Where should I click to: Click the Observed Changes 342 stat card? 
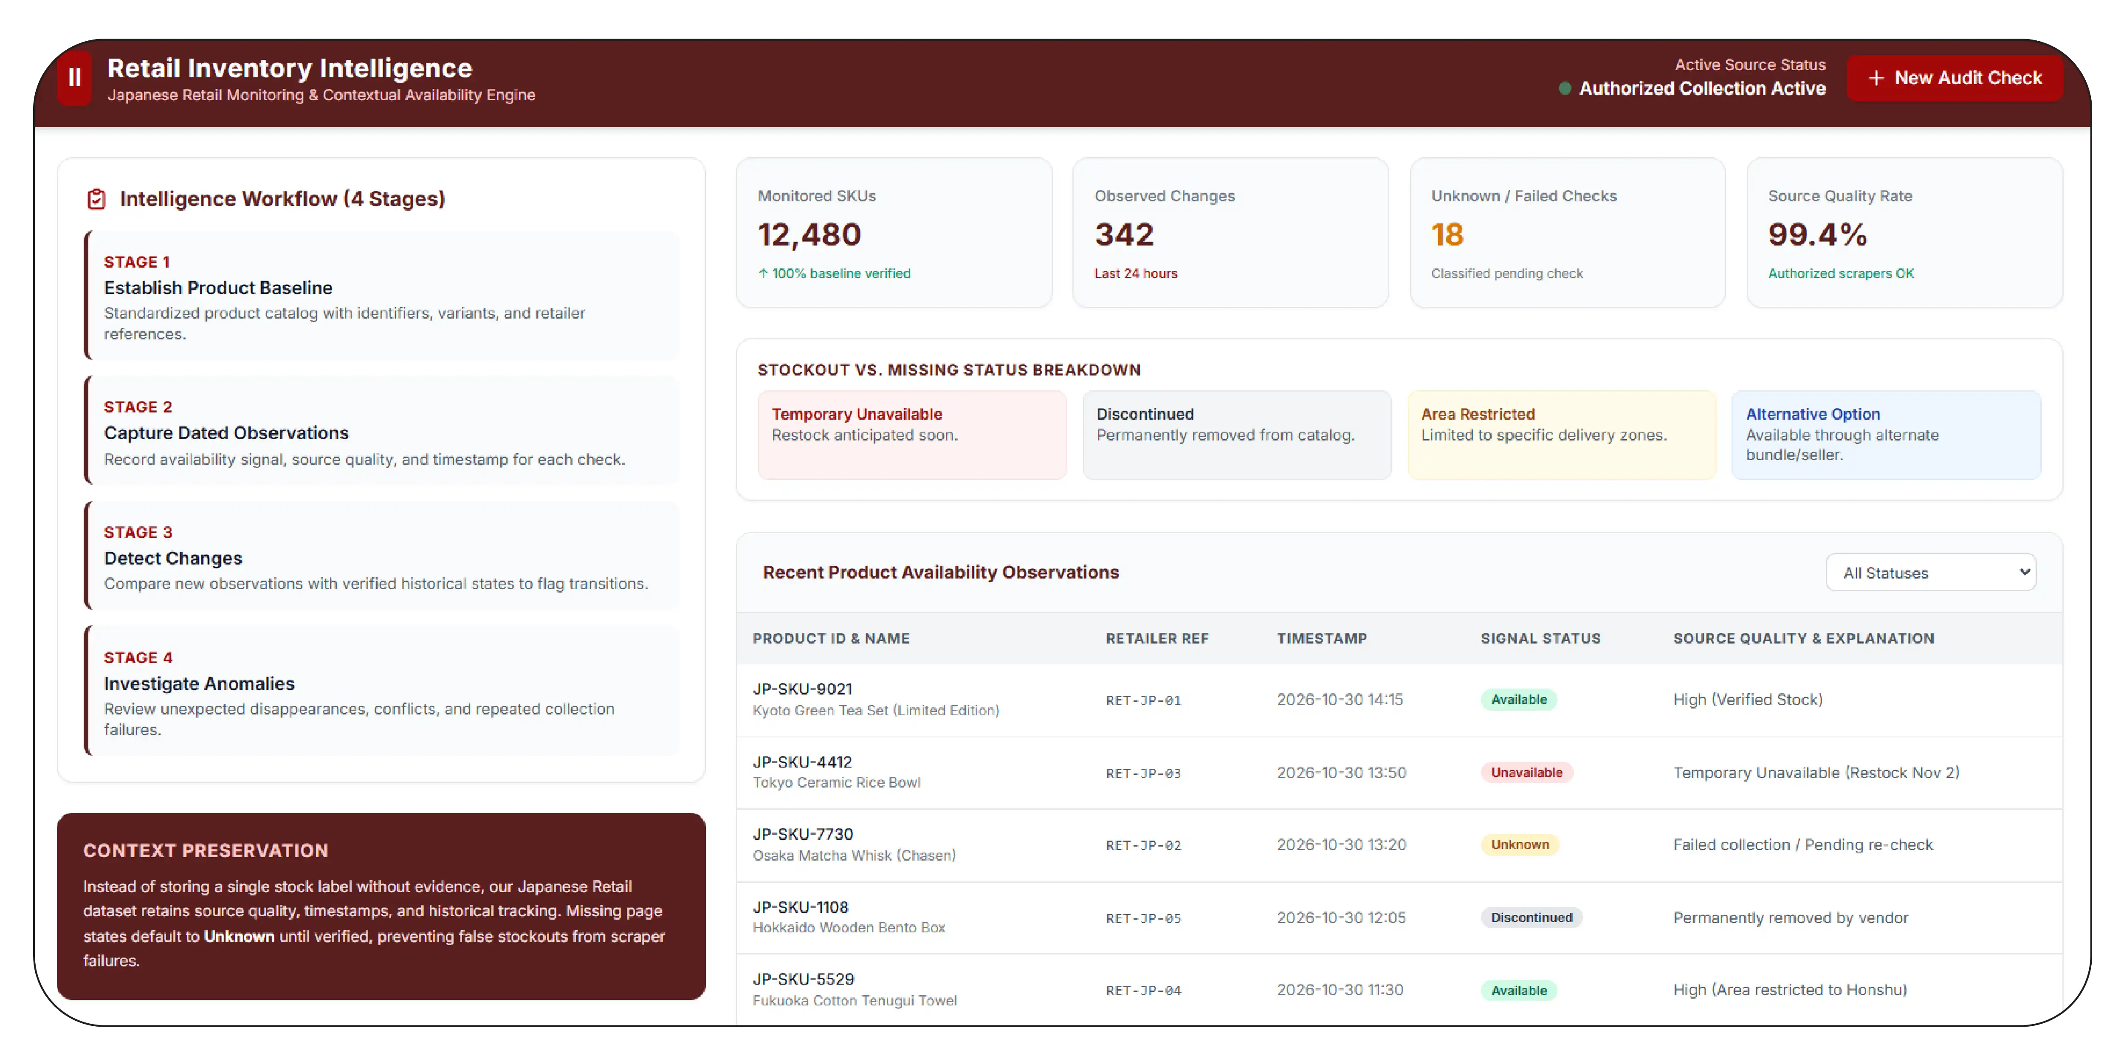coord(1230,233)
